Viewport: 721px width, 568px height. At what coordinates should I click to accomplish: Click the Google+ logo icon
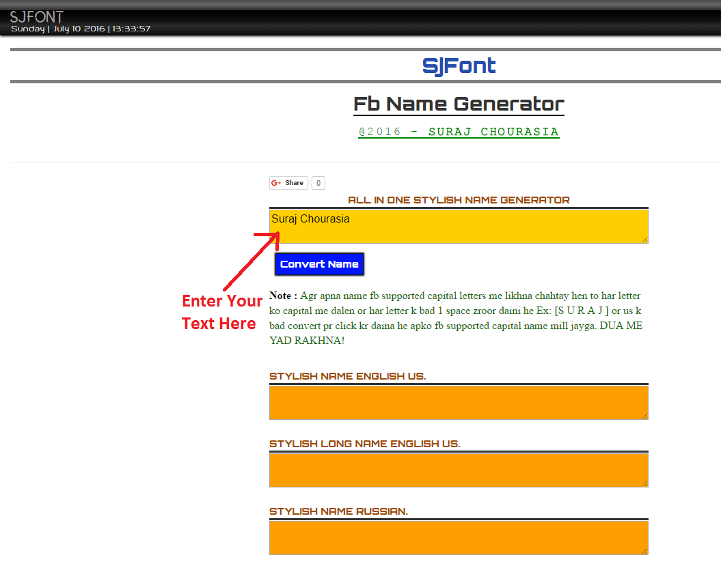[276, 183]
